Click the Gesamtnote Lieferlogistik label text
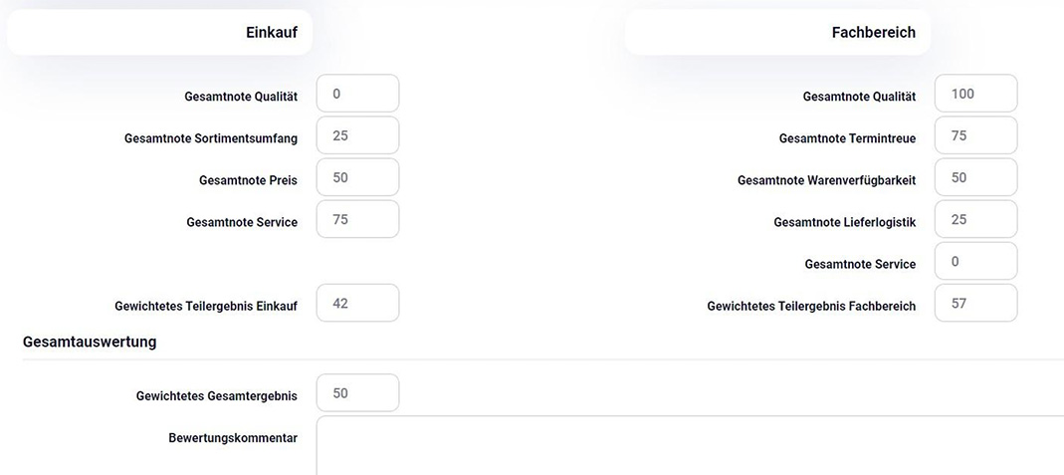 click(x=844, y=222)
